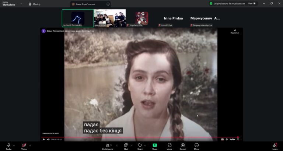
Task: Click the React heart icon
Action: coord(140,145)
